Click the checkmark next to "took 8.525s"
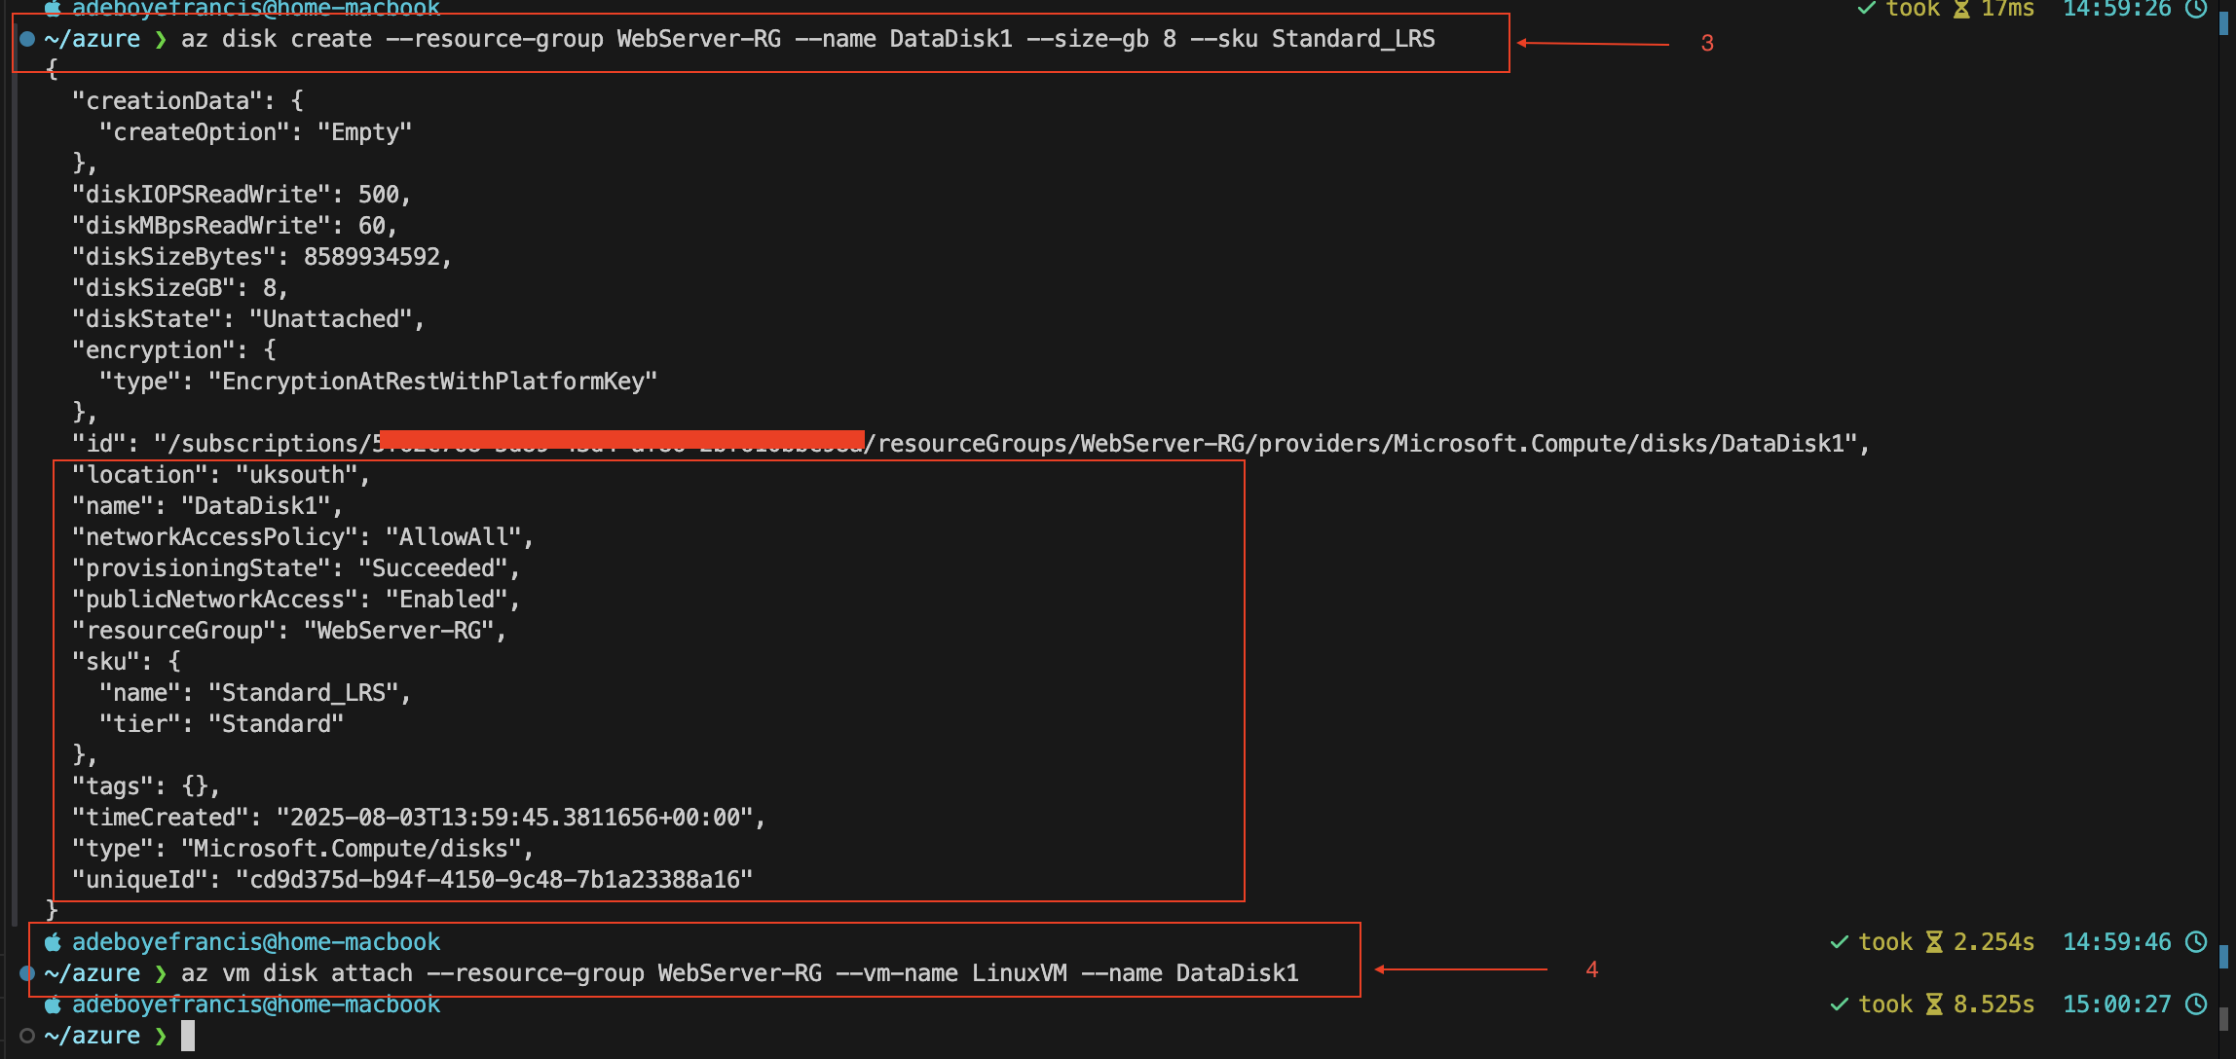Viewport: 2236px width, 1059px height. [1839, 1004]
